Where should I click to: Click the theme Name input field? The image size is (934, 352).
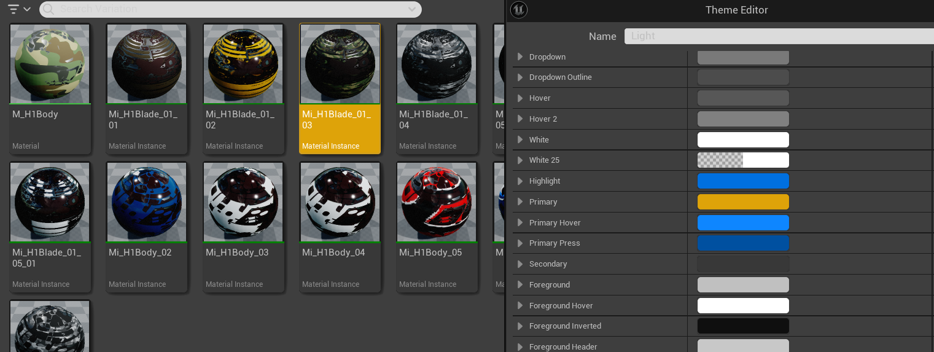pyautogui.click(x=779, y=36)
